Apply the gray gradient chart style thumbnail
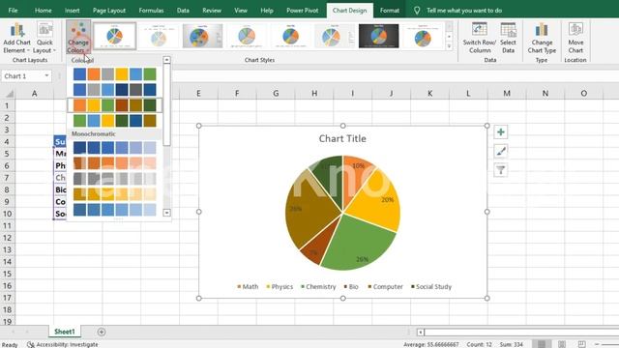Viewport: 619px width, 348px height. [202, 36]
